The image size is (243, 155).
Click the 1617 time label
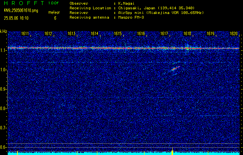pyautogui.click(x=164, y=34)
